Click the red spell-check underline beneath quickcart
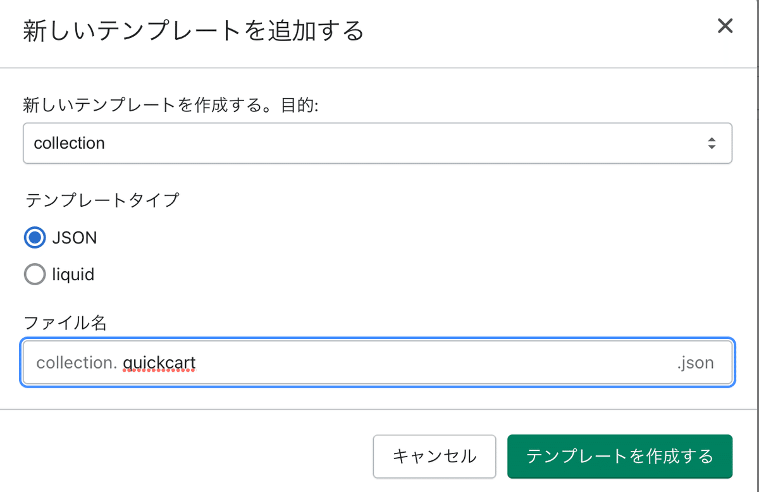This screenshot has width=759, height=492. point(159,372)
